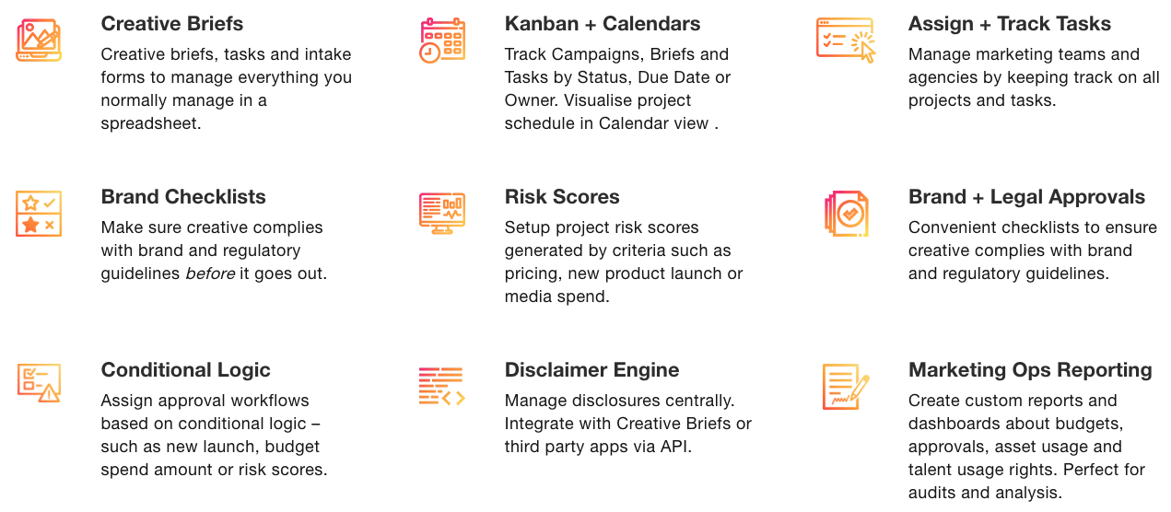Screen dimensions: 1171x512
Task: Select the Assign + Track Tasks heading
Action: [1010, 24]
